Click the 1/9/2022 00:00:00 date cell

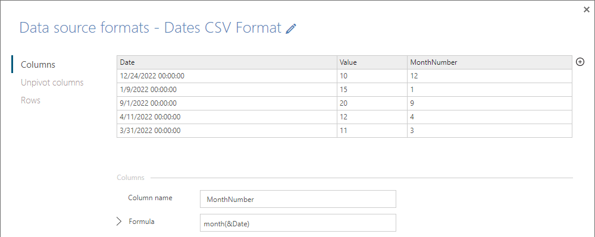227,90
